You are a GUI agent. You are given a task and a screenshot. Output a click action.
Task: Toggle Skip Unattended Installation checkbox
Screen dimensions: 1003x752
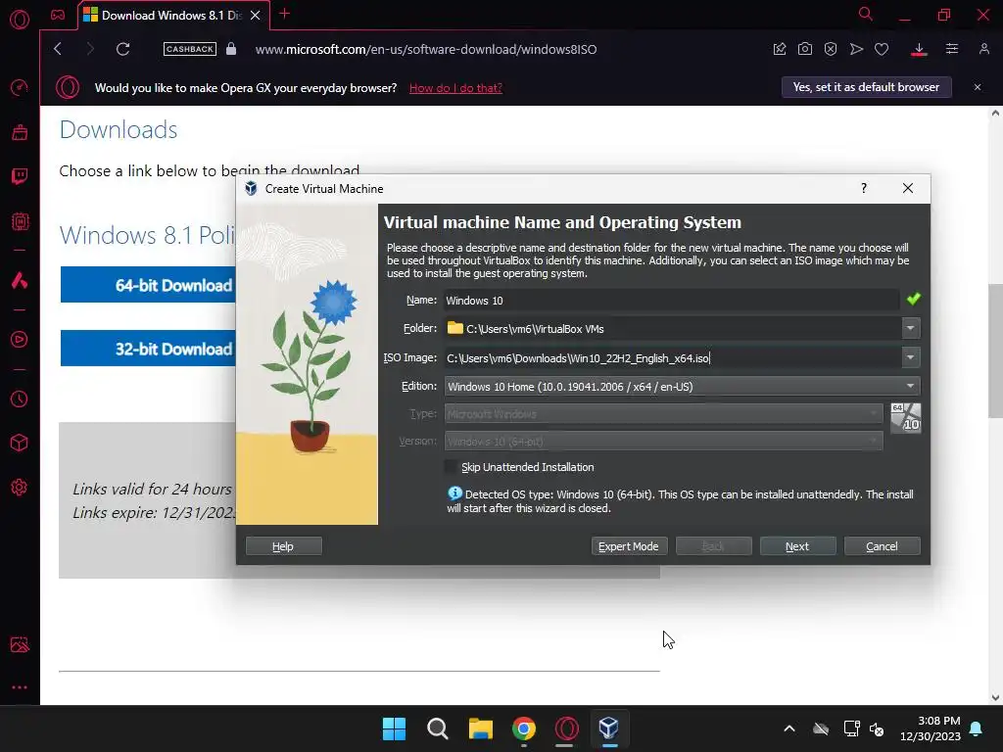point(452,467)
